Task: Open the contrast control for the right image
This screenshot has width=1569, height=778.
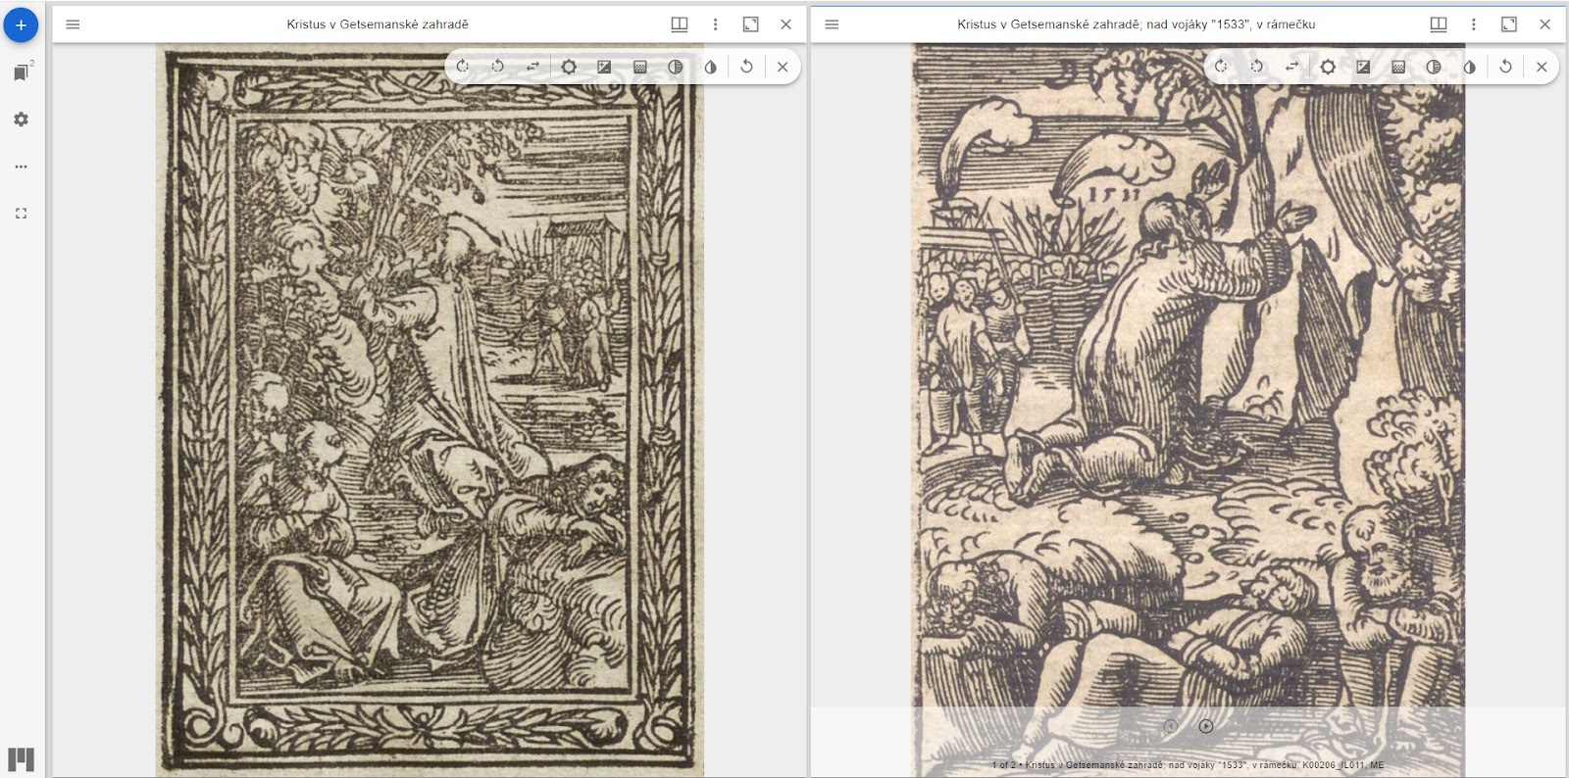Action: pyautogui.click(x=1363, y=67)
